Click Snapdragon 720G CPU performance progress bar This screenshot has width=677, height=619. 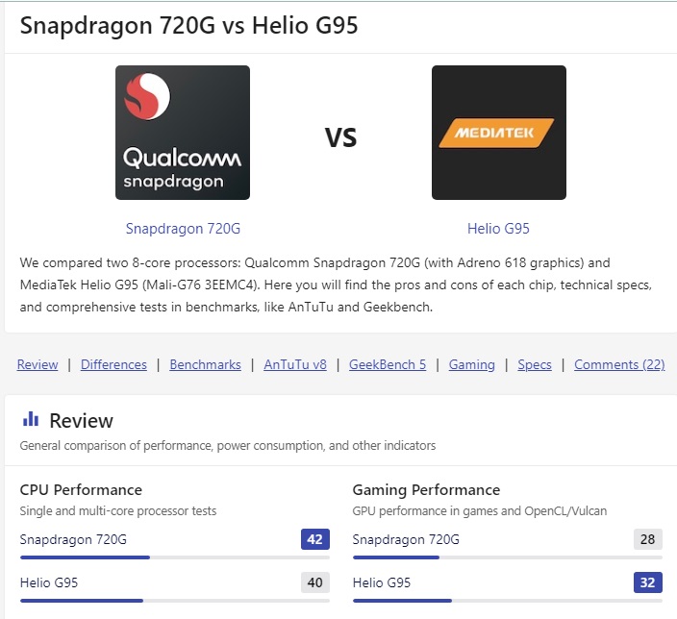click(175, 557)
